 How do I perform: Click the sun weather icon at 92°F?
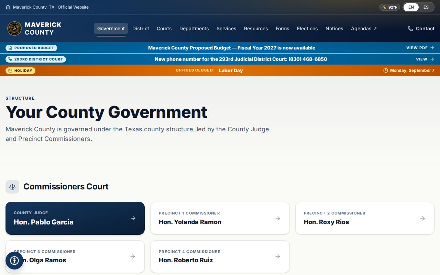pos(384,7)
